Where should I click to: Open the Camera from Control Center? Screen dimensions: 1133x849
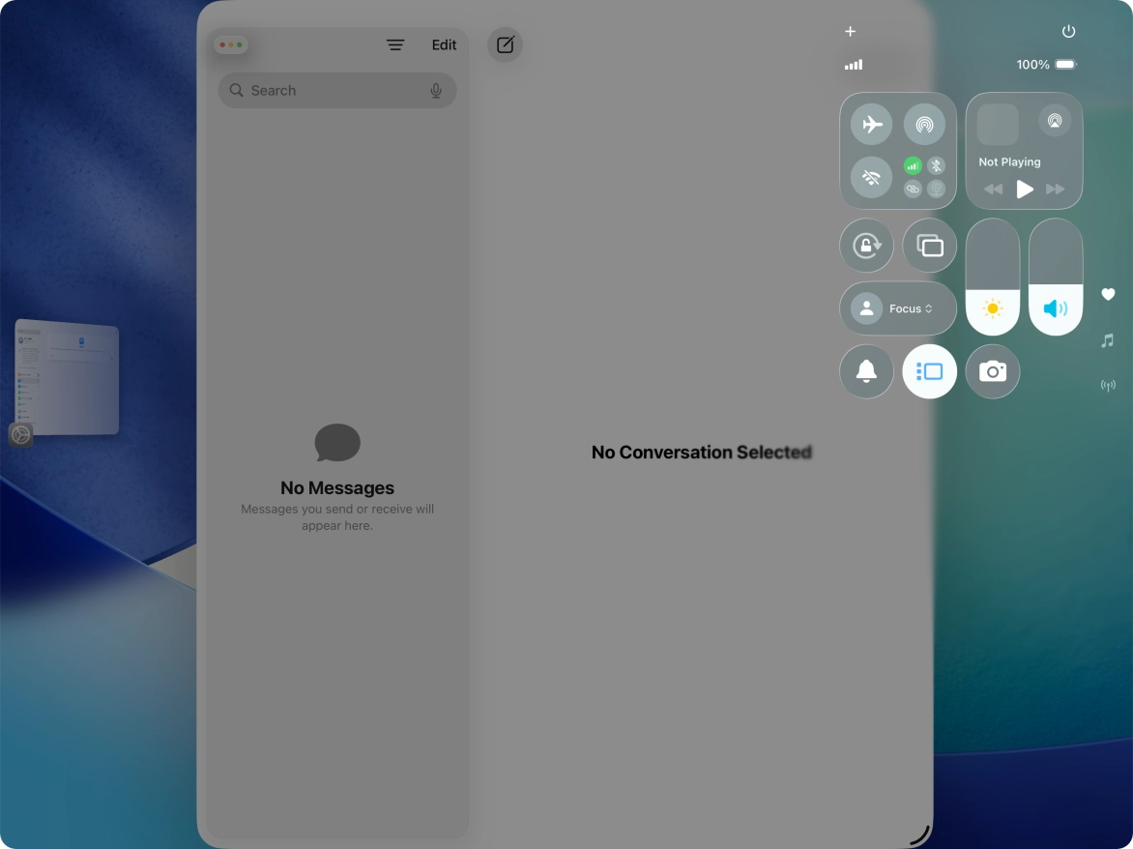(992, 371)
